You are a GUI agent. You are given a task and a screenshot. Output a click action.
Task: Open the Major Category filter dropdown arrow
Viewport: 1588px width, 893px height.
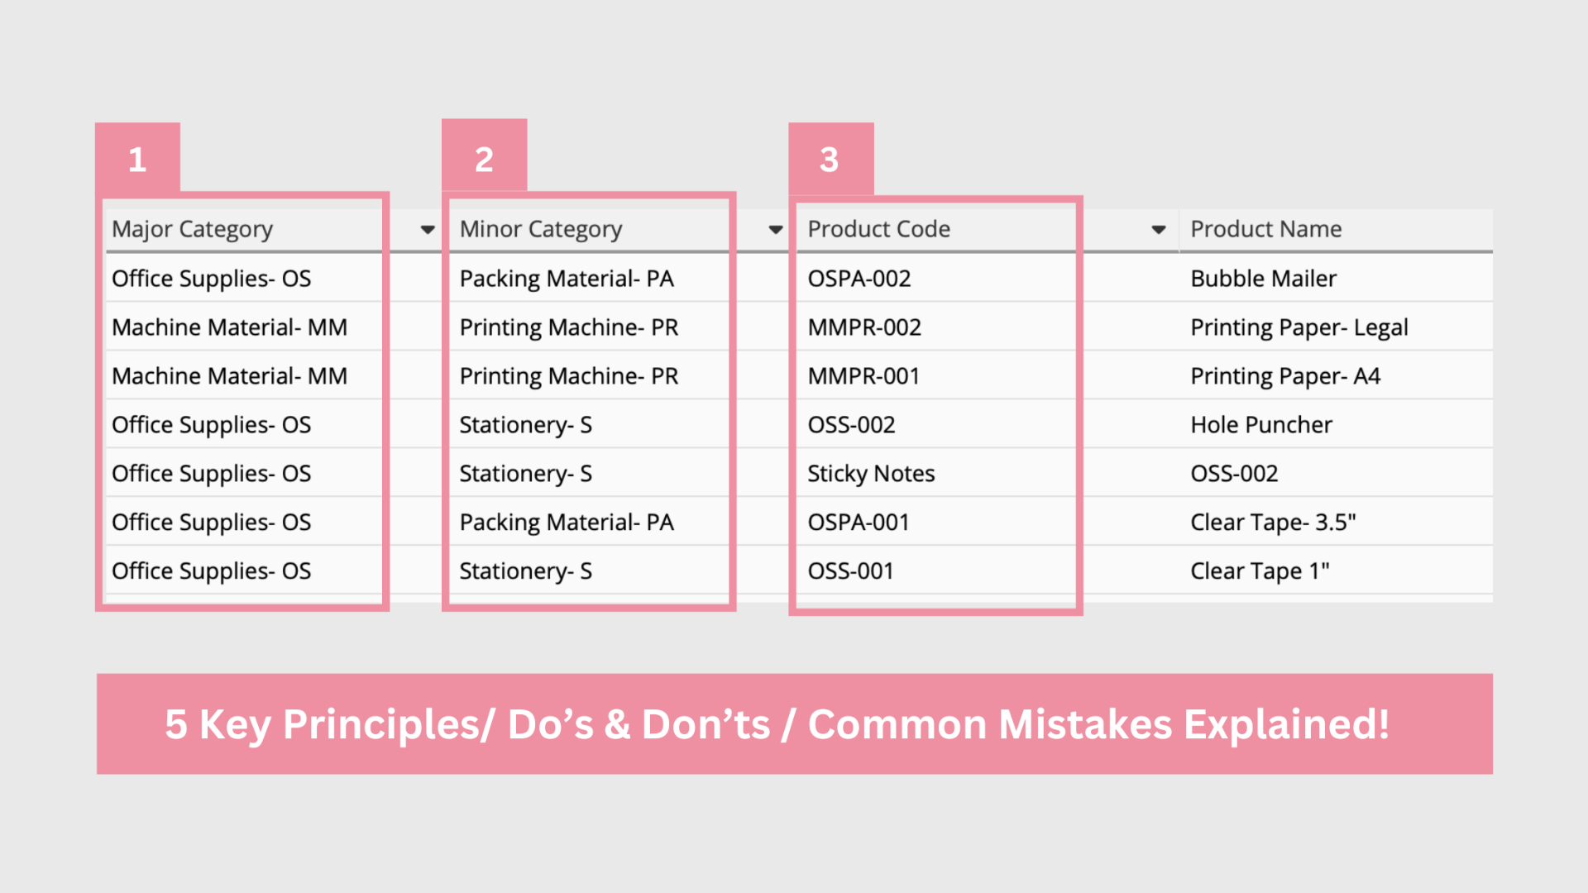pyautogui.click(x=427, y=230)
